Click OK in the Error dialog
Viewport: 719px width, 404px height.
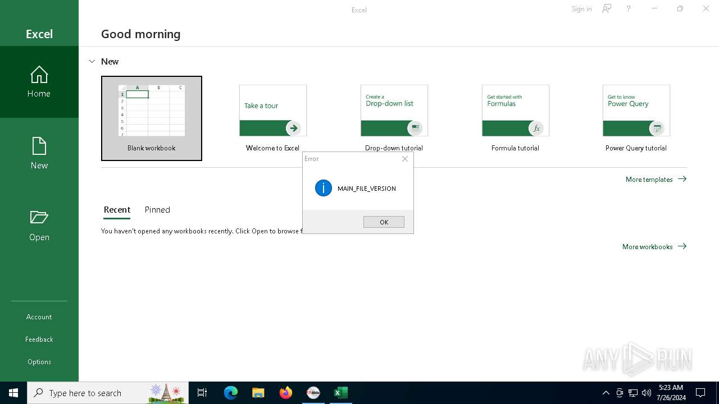pyautogui.click(x=384, y=222)
